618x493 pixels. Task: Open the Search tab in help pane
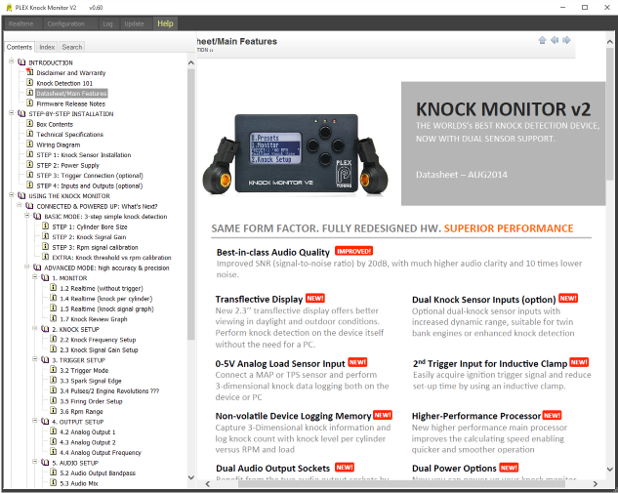pyautogui.click(x=72, y=47)
